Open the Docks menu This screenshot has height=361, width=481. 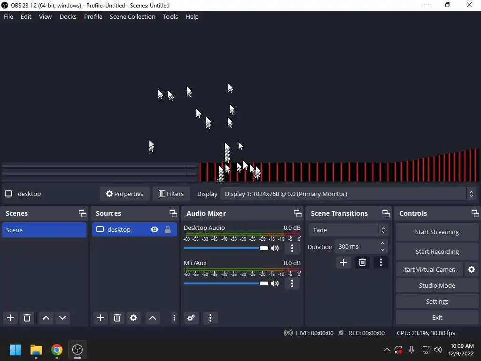(68, 16)
